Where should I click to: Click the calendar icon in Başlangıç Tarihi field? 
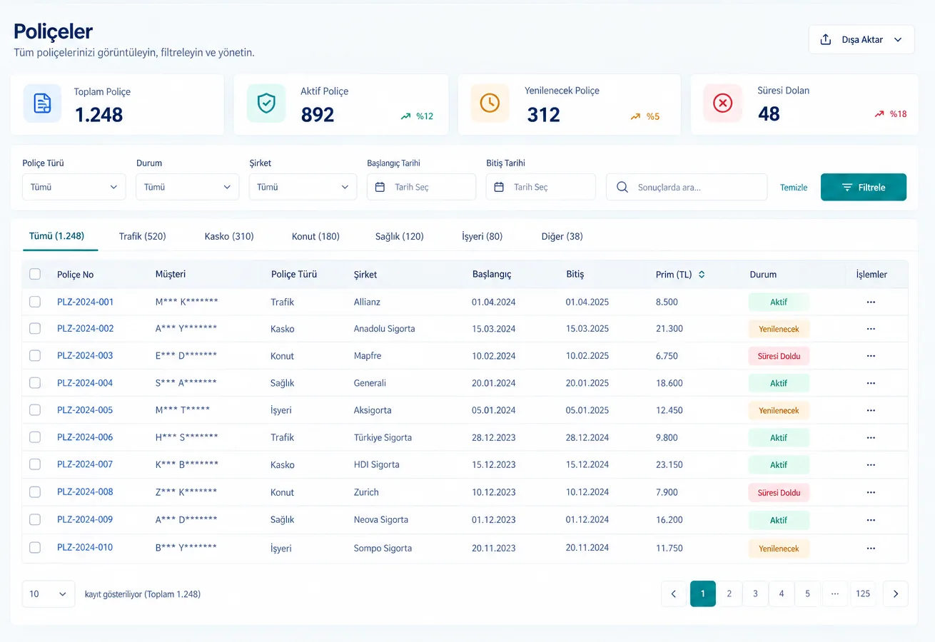380,187
